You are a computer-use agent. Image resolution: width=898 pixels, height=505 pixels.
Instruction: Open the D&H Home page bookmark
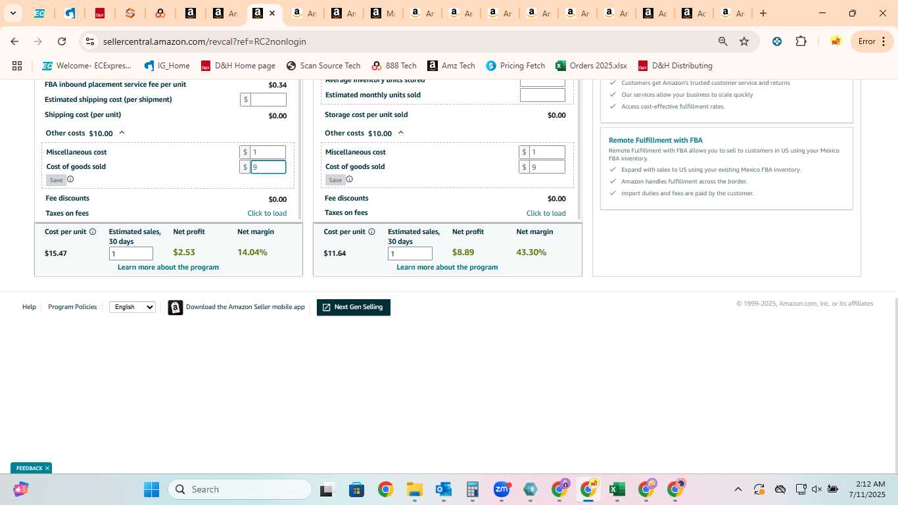click(x=238, y=66)
